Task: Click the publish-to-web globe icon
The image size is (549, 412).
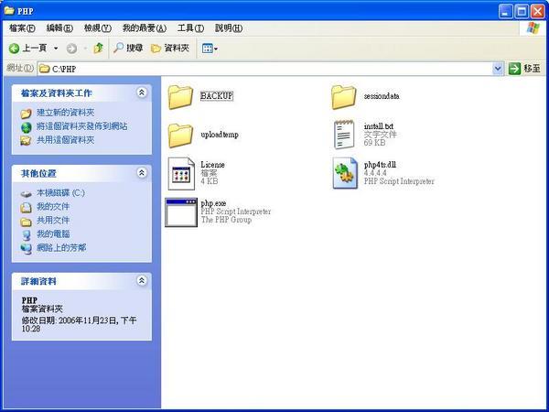Action: pos(27,127)
